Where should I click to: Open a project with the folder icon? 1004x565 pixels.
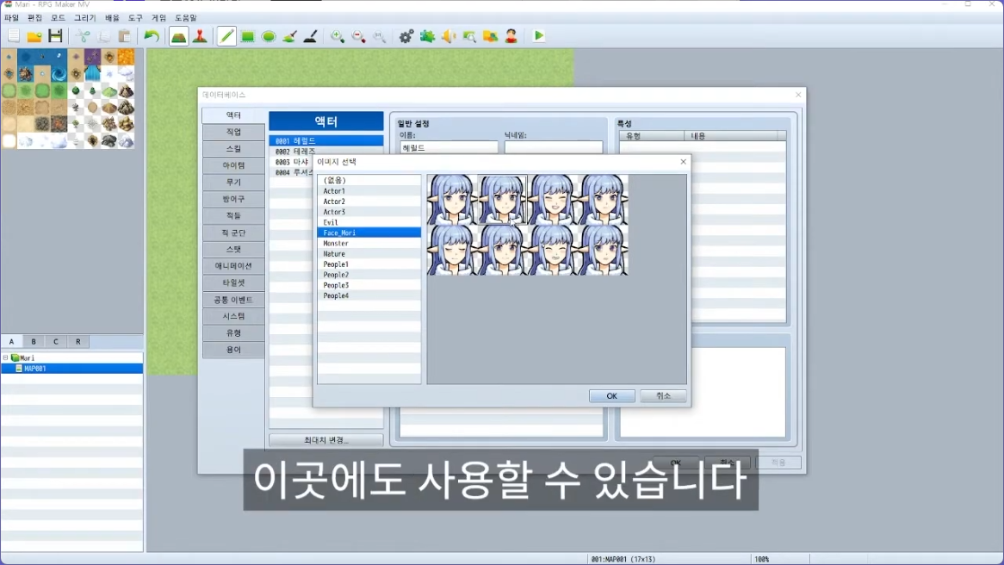(34, 36)
